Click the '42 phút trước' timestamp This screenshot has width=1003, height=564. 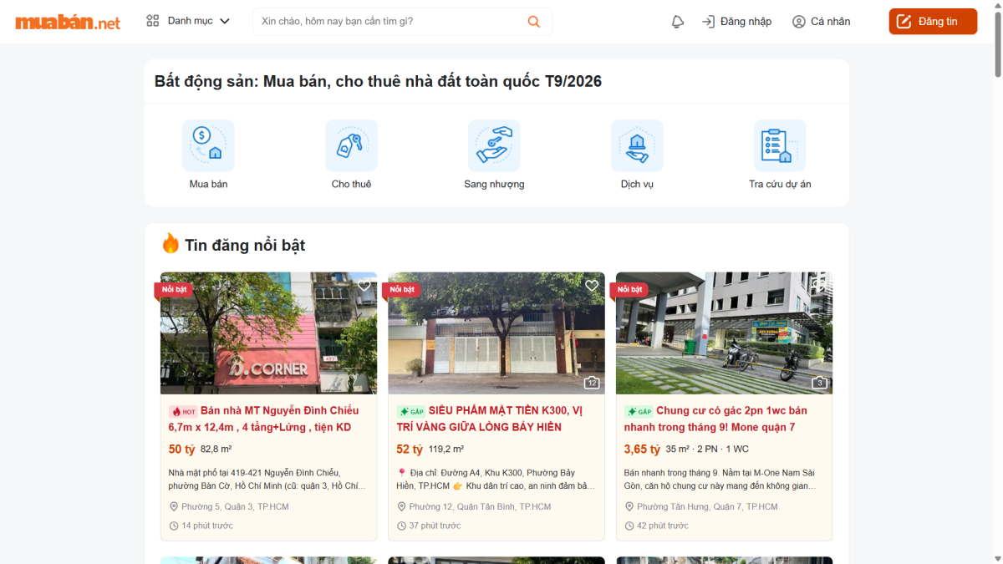(x=663, y=526)
